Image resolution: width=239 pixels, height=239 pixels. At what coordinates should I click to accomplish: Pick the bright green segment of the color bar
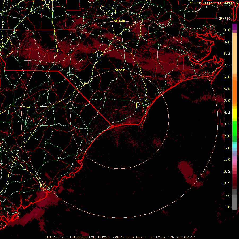[x=234, y=128]
